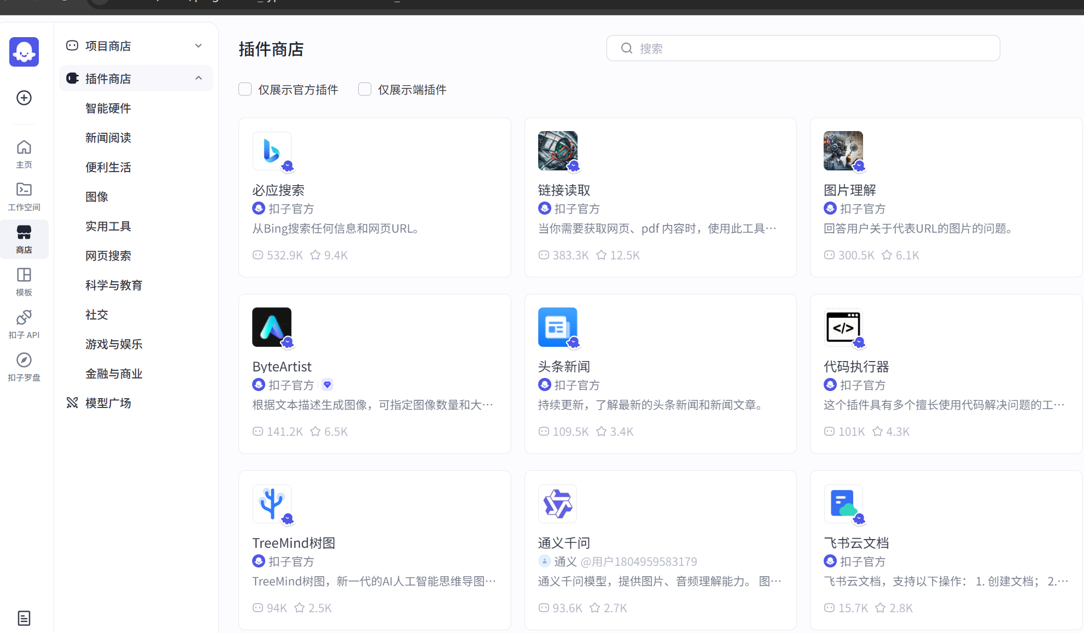
Task: Click the 必应搜索 Bing plugin icon
Action: coord(272,151)
